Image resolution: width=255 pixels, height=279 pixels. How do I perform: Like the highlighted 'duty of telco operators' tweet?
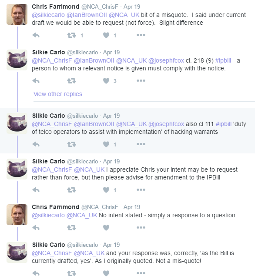coord(106,144)
